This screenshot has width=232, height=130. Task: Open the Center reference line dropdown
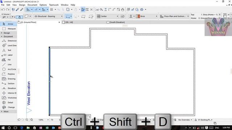(108, 16)
